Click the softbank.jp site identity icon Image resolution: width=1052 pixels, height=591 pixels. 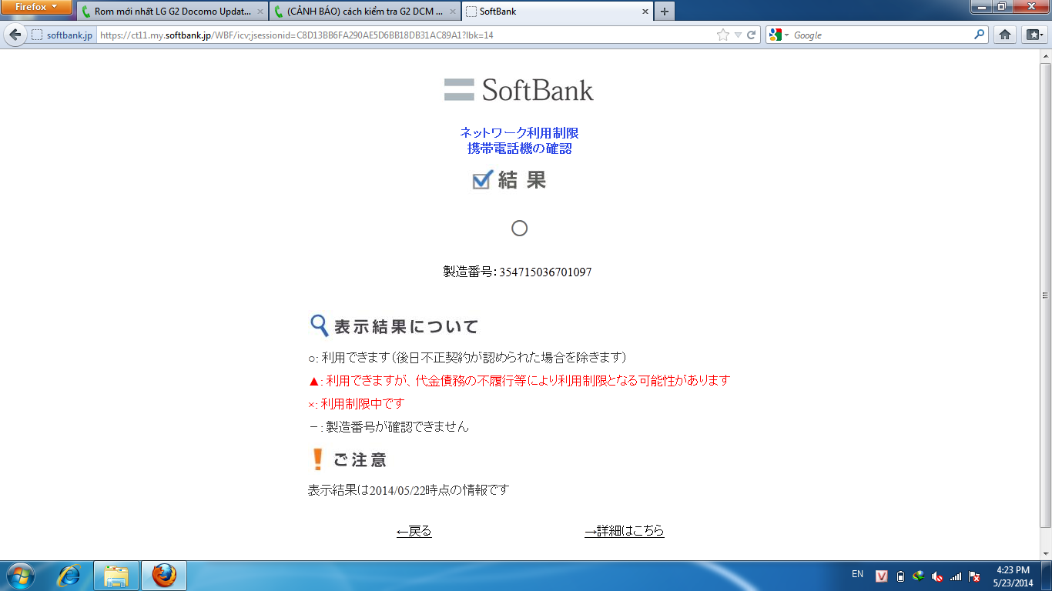tap(62, 35)
